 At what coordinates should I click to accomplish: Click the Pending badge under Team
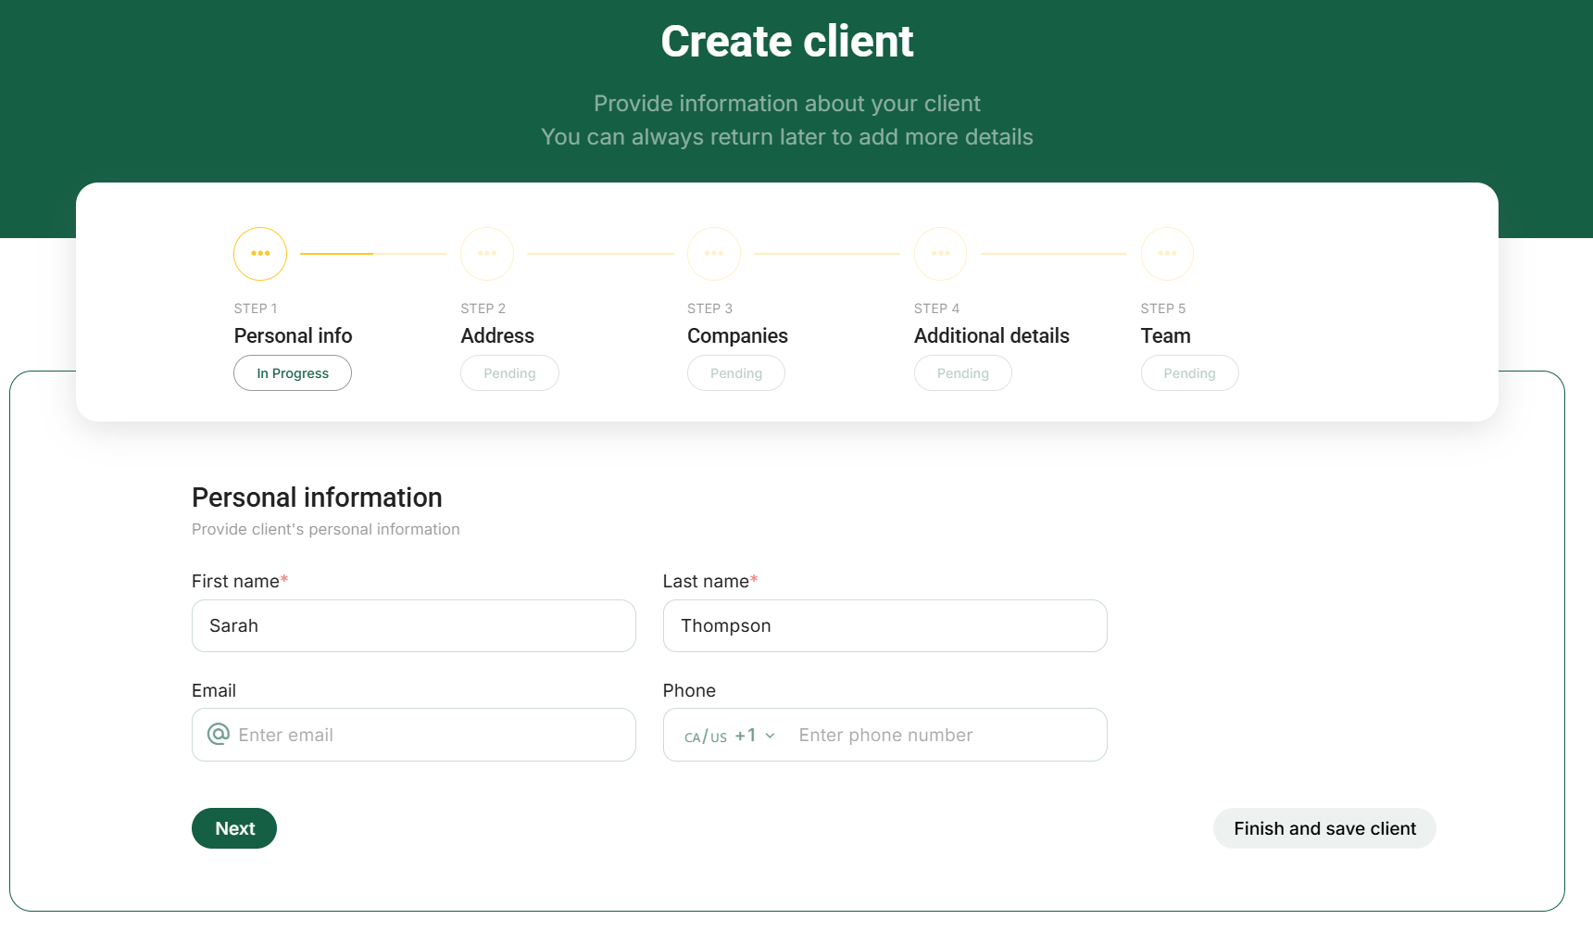[x=1189, y=373]
